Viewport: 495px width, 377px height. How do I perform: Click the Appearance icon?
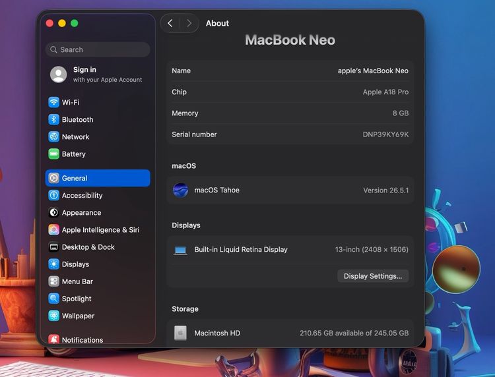click(x=53, y=213)
